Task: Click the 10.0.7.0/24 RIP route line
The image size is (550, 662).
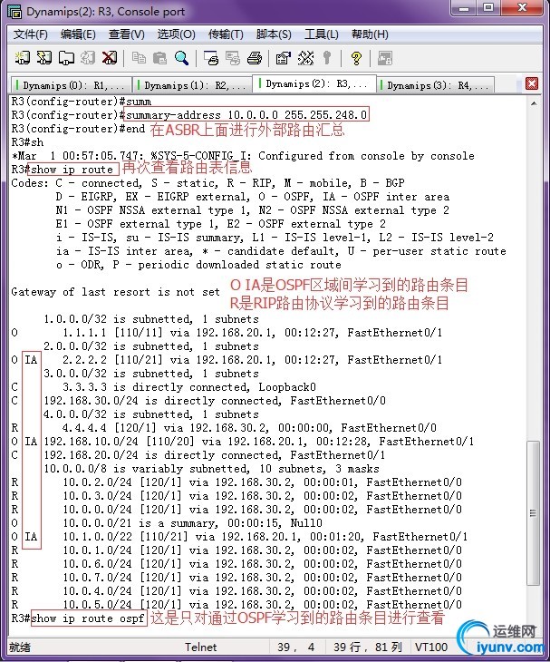Action: point(236,577)
